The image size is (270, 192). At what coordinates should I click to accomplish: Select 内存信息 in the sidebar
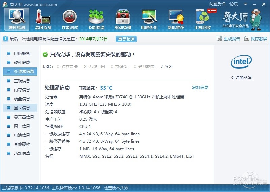coord(20,90)
